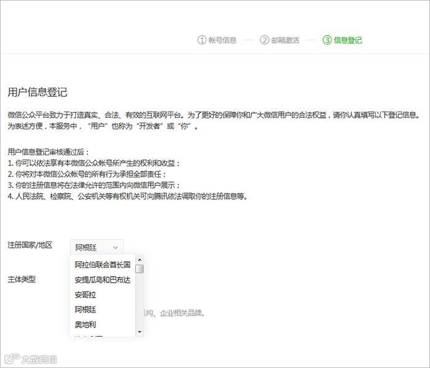Choose 奥地利 from the country list
430x368 pixels.
pos(85,324)
